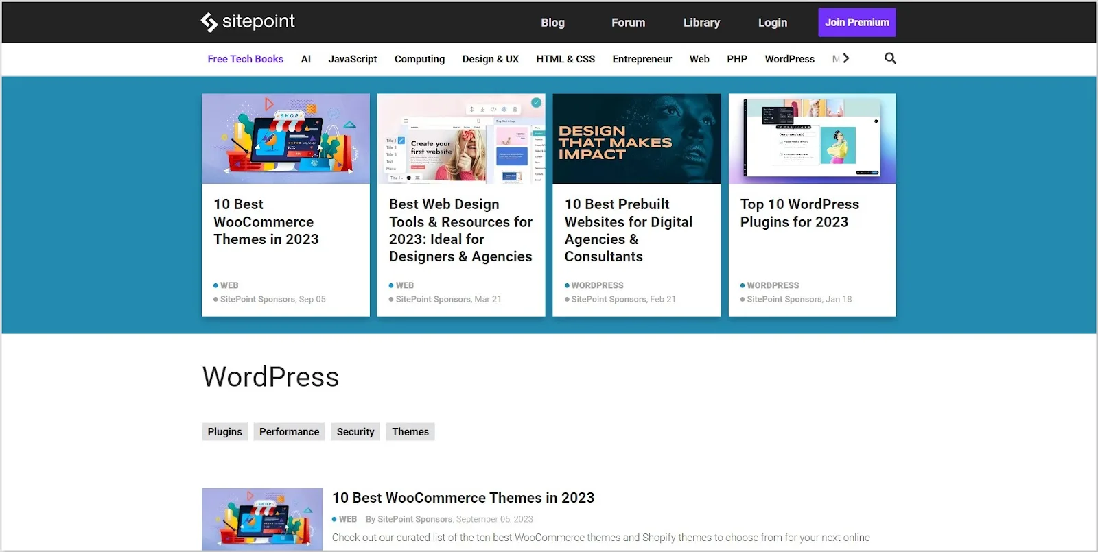Screen dimensions: 1098x552
Task: Open Free Tech Books link
Action: 246,59
